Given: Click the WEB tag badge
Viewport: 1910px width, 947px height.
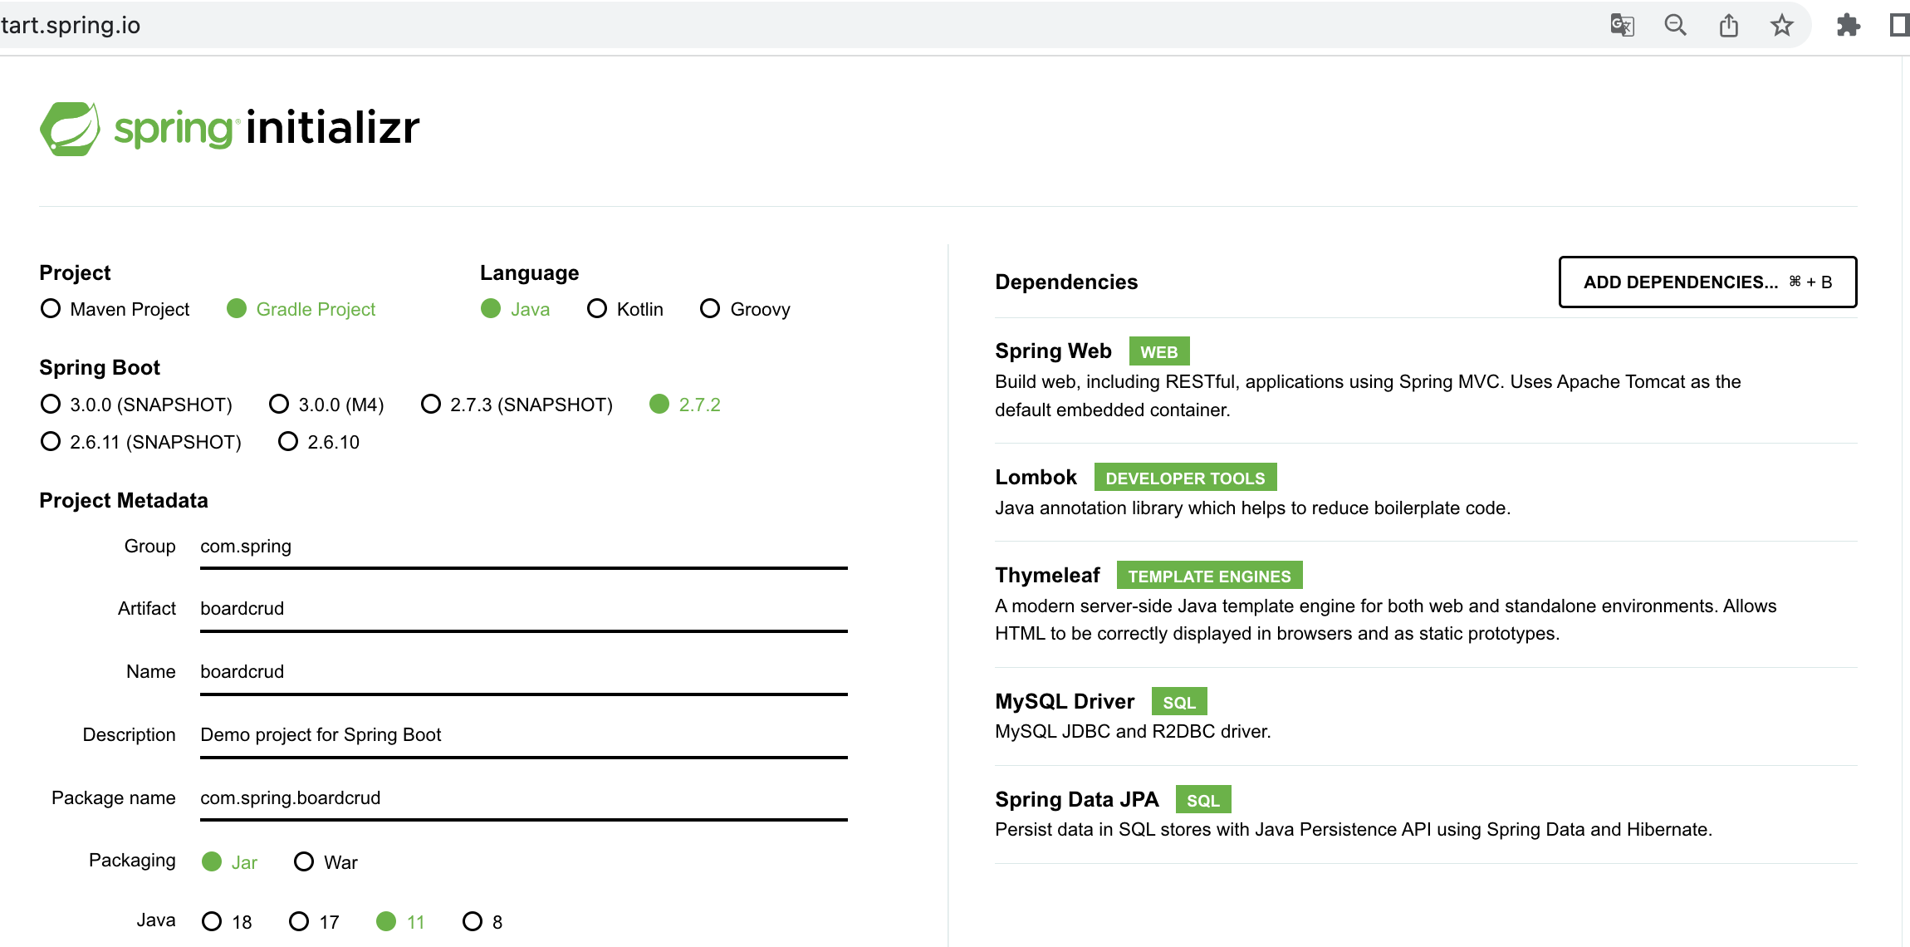Looking at the screenshot, I should 1158,351.
